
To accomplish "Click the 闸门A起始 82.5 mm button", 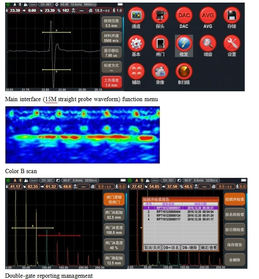I will [114, 215].
